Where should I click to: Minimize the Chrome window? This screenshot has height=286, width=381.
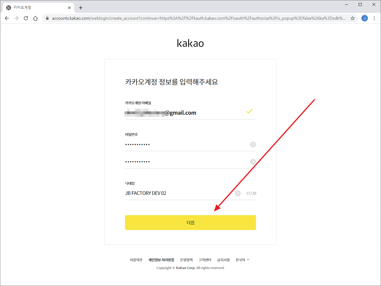pyautogui.click(x=346, y=4)
